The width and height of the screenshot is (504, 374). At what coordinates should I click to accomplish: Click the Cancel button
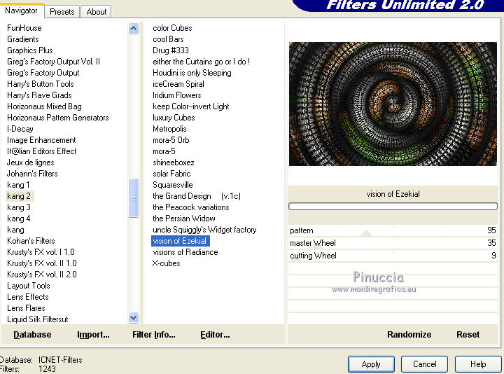(424, 364)
